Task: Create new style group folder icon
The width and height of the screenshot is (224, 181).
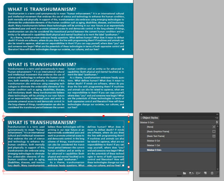Action: pyautogui.click(x=184, y=173)
